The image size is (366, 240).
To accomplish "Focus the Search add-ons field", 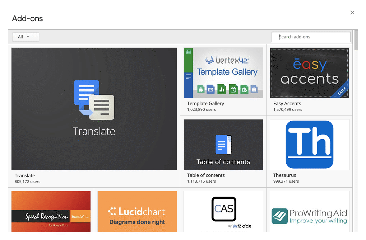I will tap(311, 37).
